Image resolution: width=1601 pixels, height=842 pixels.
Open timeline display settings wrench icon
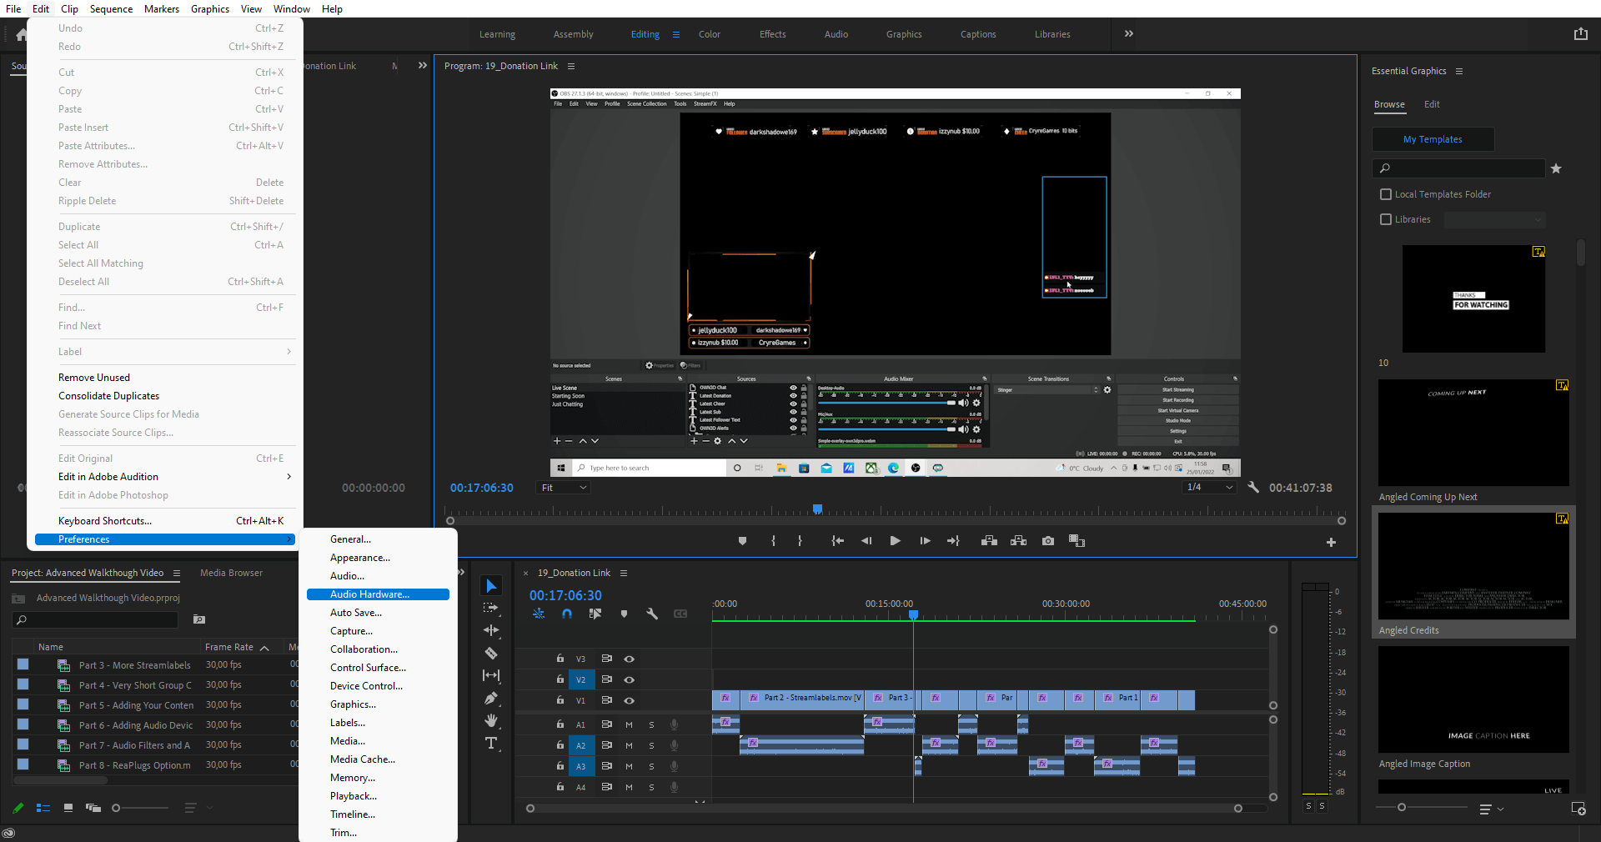click(652, 614)
